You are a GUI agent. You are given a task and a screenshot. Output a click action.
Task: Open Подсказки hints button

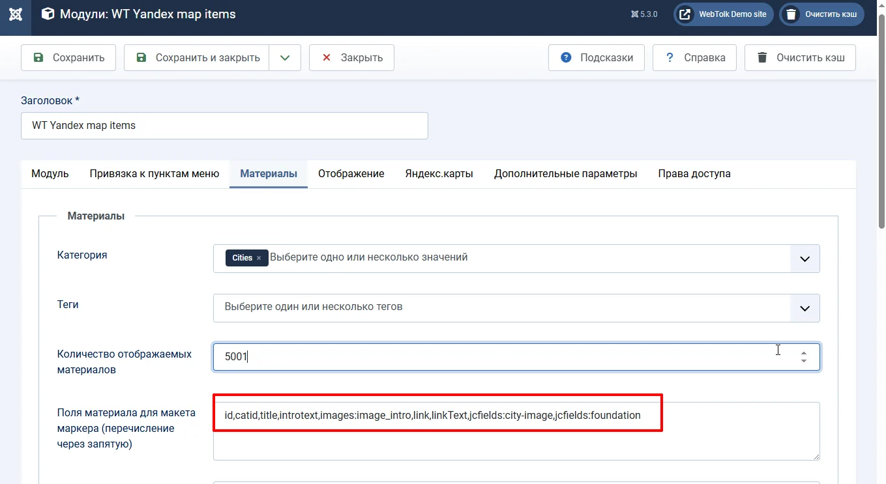coord(596,57)
